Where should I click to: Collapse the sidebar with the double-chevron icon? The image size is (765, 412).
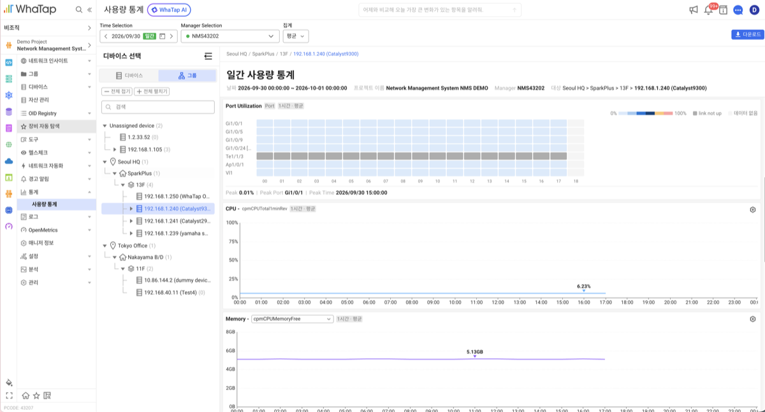[x=89, y=10]
